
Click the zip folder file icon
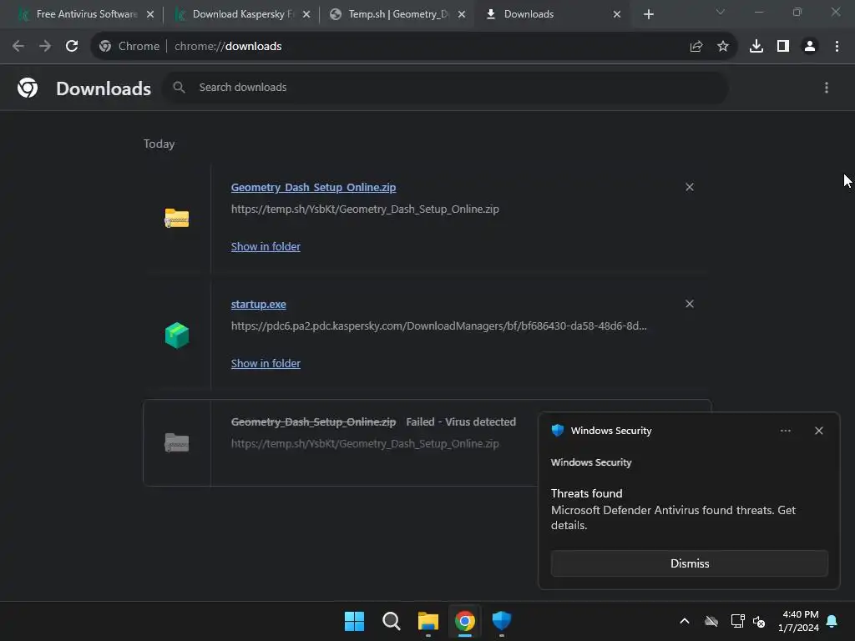click(177, 218)
